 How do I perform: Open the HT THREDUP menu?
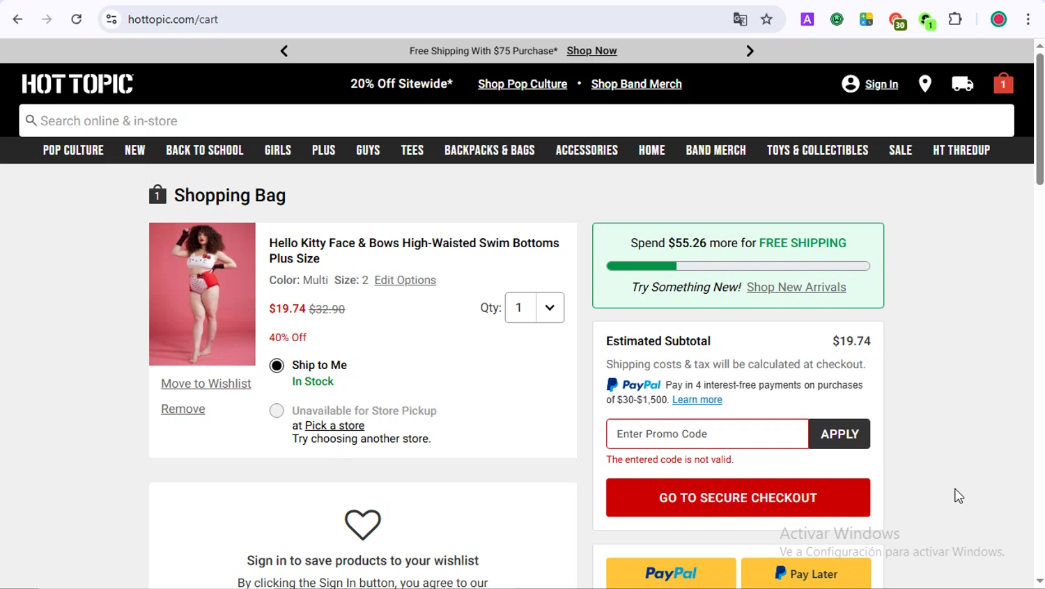(x=961, y=150)
